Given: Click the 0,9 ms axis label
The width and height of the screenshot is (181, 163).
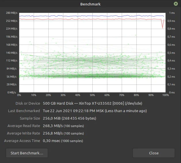Looking at the screenshot, I should 171,21.
